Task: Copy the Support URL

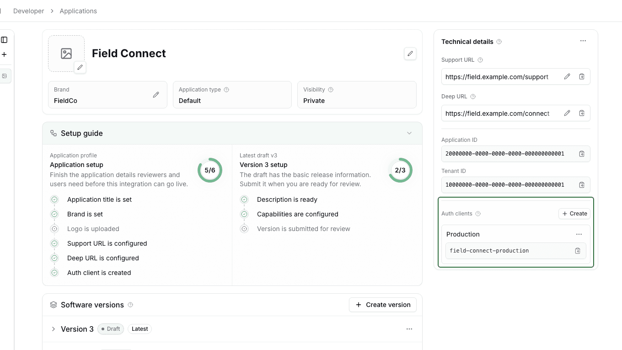Action: [582, 76]
